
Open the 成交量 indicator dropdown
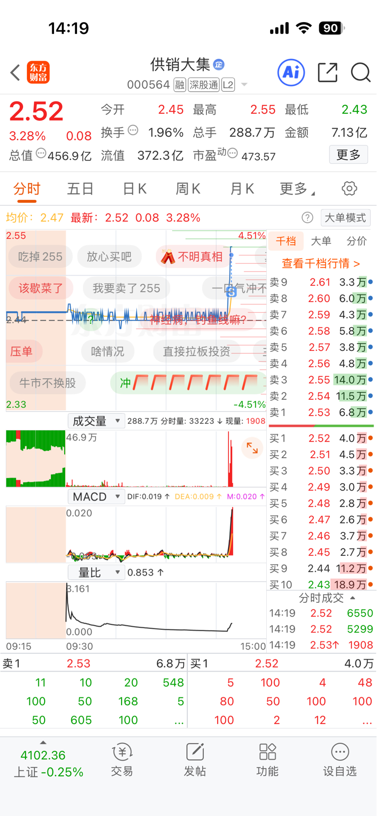[x=96, y=420]
